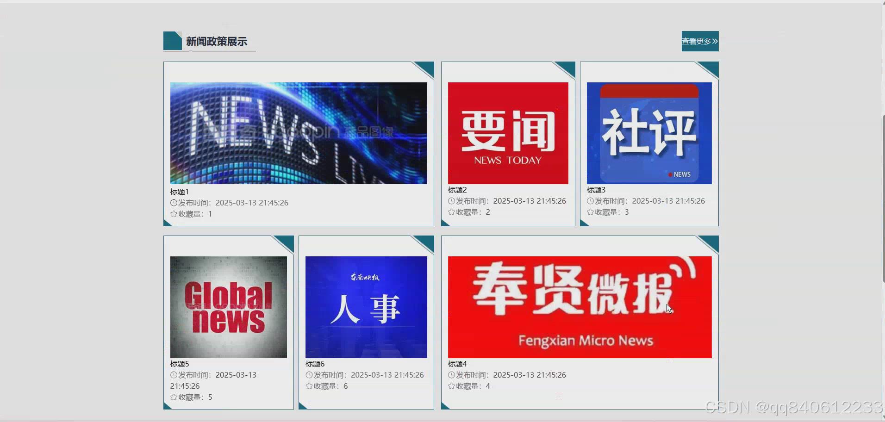The image size is (885, 422).
Task: Click the 查看更多 button
Action: (x=700, y=41)
